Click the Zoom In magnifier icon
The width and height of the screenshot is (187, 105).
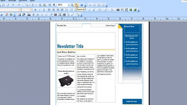pos(77,5)
